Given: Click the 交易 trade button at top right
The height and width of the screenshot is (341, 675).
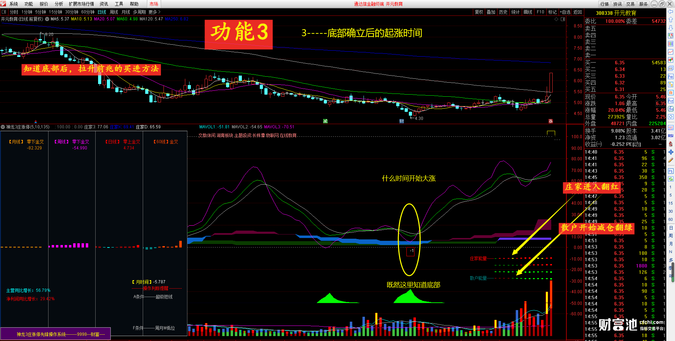Looking at the screenshot, I should tap(630, 4).
